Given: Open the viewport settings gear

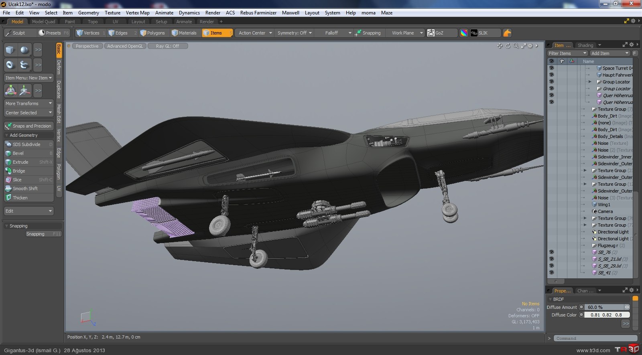Looking at the screenshot, I should pos(530,46).
